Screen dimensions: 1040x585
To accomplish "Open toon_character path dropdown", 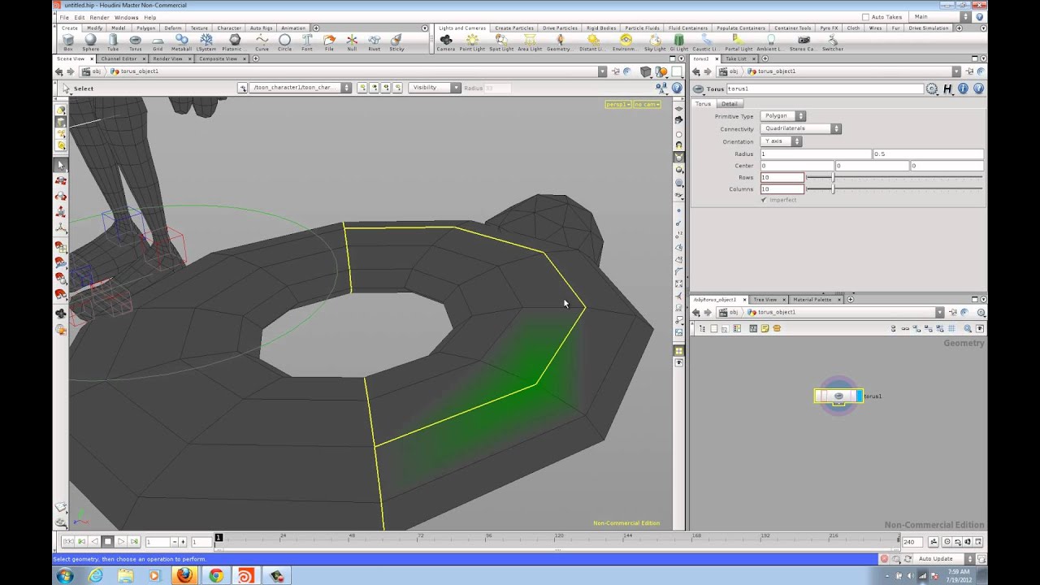I will [301, 88].
